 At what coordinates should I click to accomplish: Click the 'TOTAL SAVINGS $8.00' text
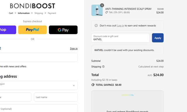pyautogui.click(x=108, y=85)
